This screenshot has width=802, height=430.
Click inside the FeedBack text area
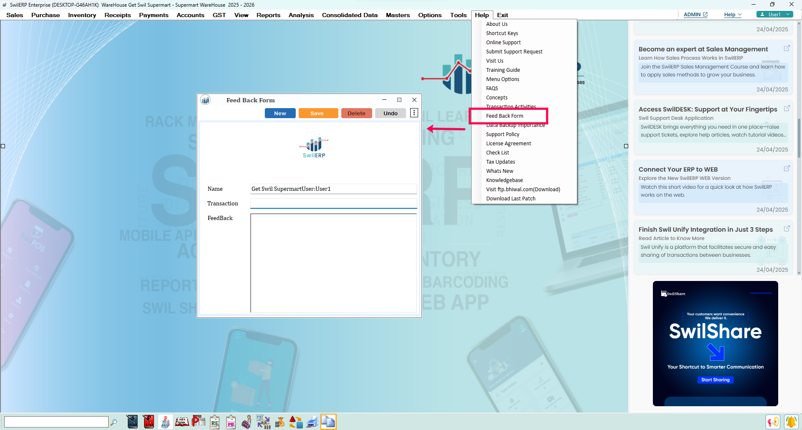[333, 263]
